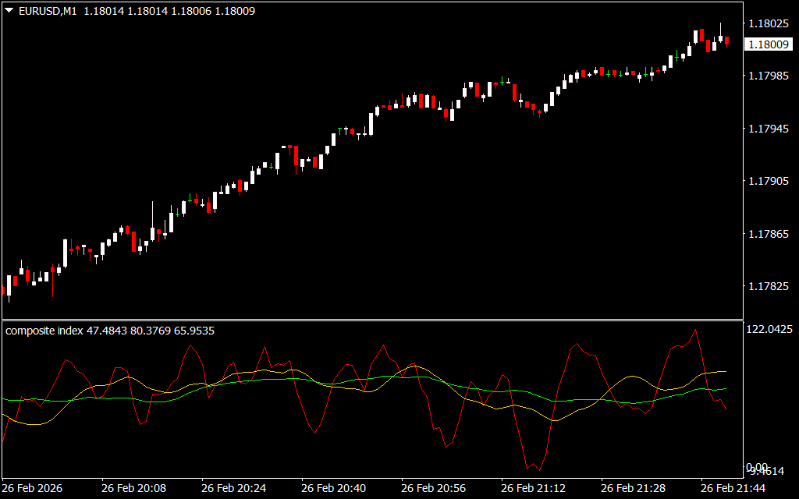Select the highlighted current price label 1.18009
This screenshot has height=499, width=799.
pyautogui.click(x=769, y=44)
